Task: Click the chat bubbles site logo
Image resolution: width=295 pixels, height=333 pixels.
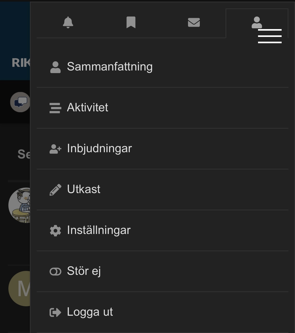Action: [x=20, y=102]
